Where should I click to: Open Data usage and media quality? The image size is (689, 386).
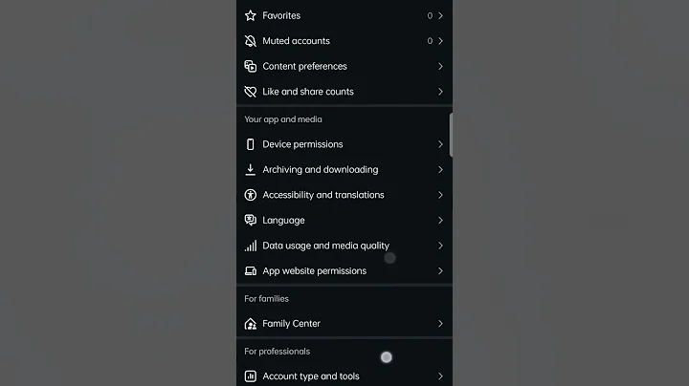325,246
